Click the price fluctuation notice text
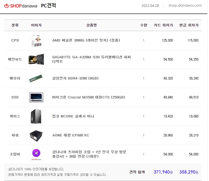The image size is (209, 181). point(57,175)
